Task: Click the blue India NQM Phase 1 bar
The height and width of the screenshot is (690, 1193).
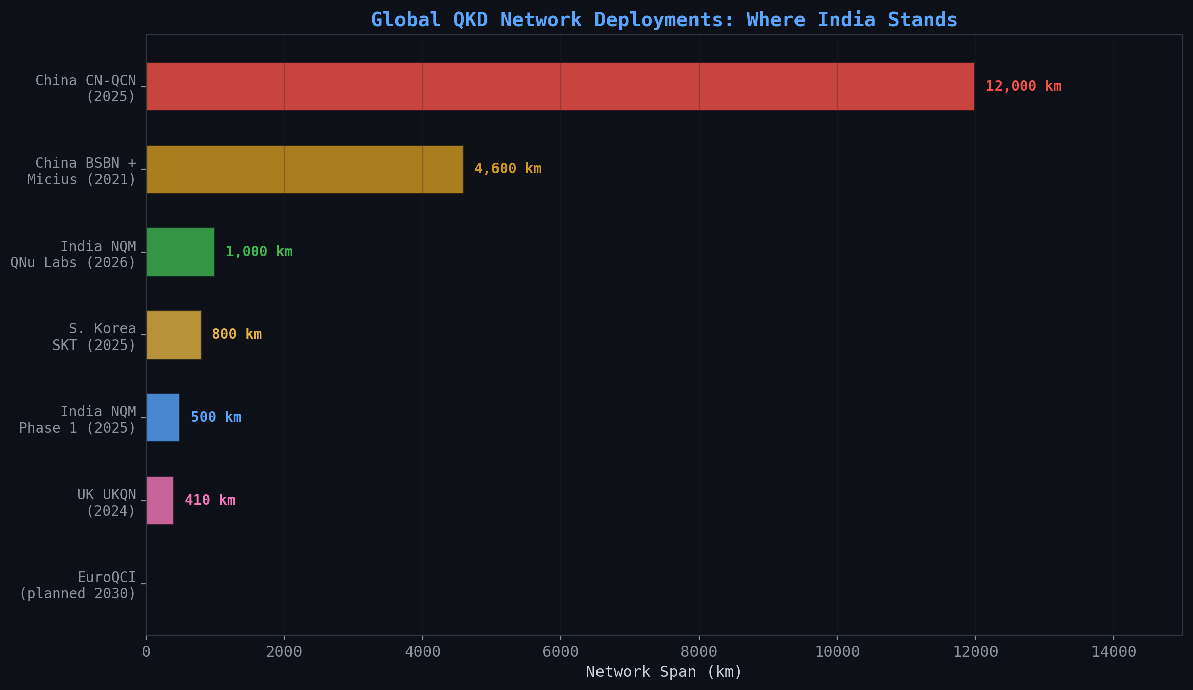Action: pyautogui.click(x=163, y=418)
